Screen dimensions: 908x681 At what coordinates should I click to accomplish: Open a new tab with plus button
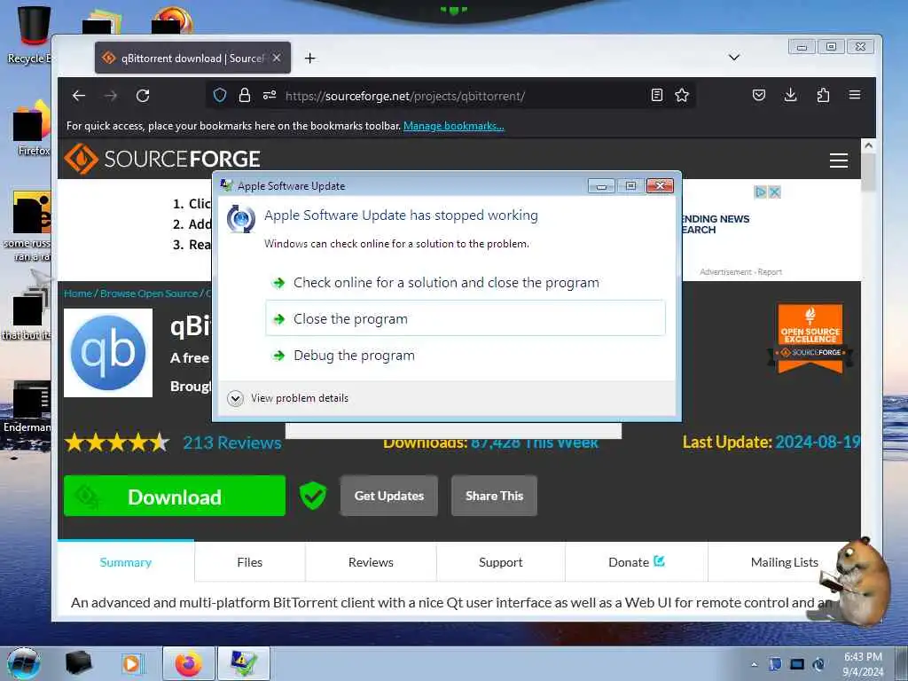coord(309,58)
